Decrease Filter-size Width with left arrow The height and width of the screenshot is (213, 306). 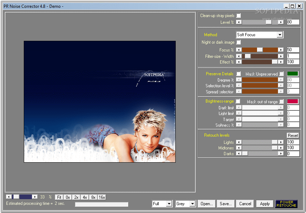[x=239, y=56]
